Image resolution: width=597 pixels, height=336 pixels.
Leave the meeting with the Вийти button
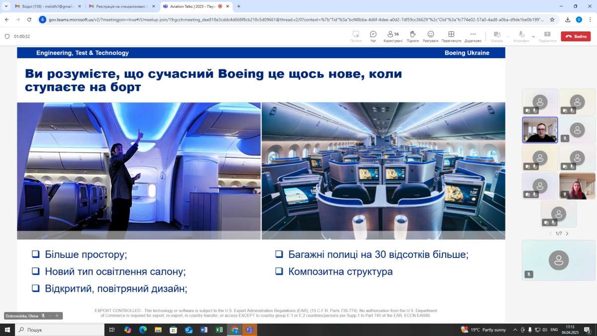(x=576, y=36)
